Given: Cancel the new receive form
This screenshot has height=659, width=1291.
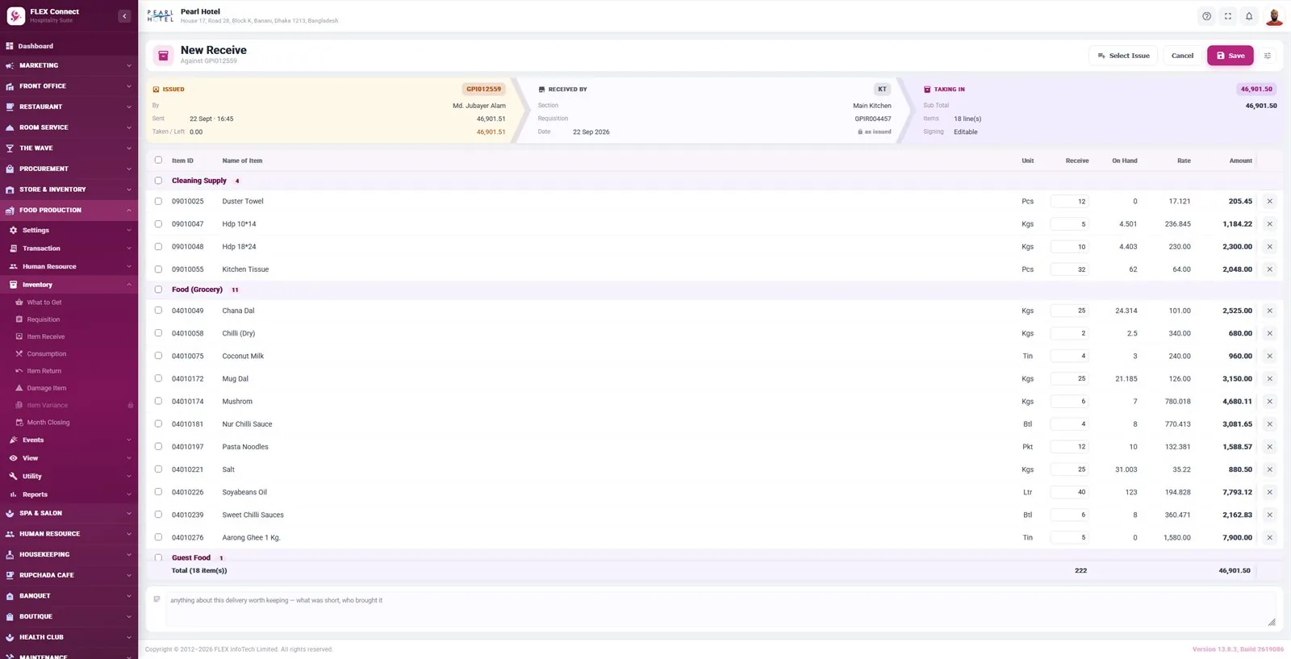Looking at the screenshot, I should coord(1182,56).
